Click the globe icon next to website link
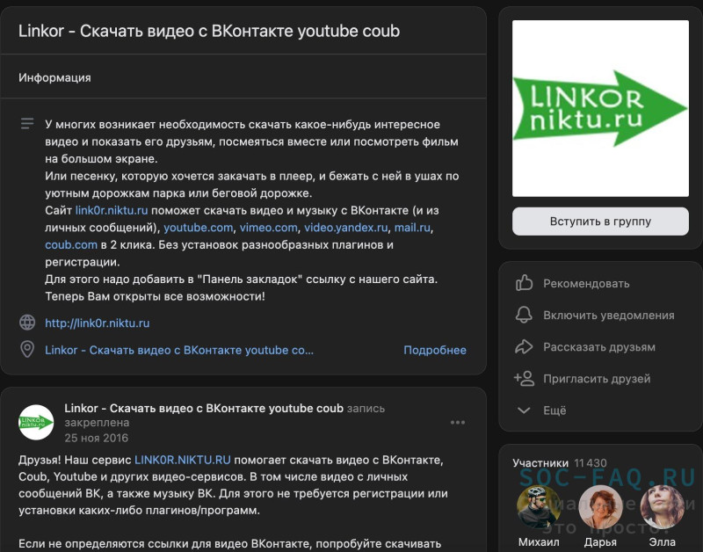The image size is (703, 552). [27, 323]
